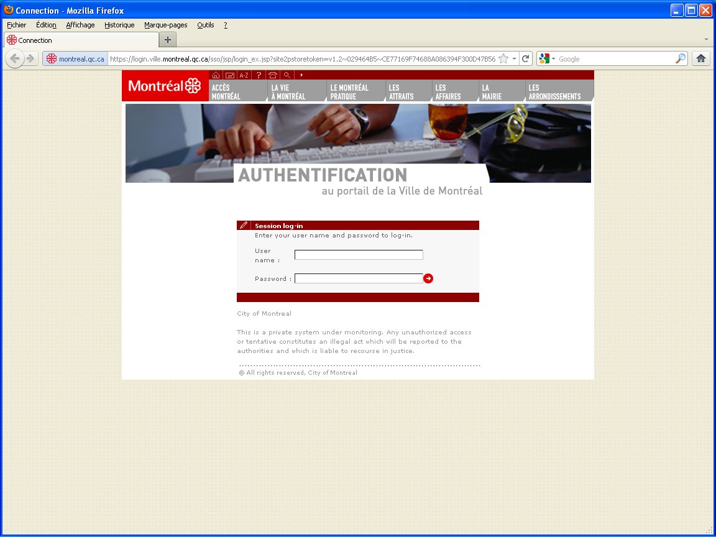The width and height of the screenshot is (716, 537).
Task: Click the magnifier search icon in red bar
Action: click(x=287, y=75)
